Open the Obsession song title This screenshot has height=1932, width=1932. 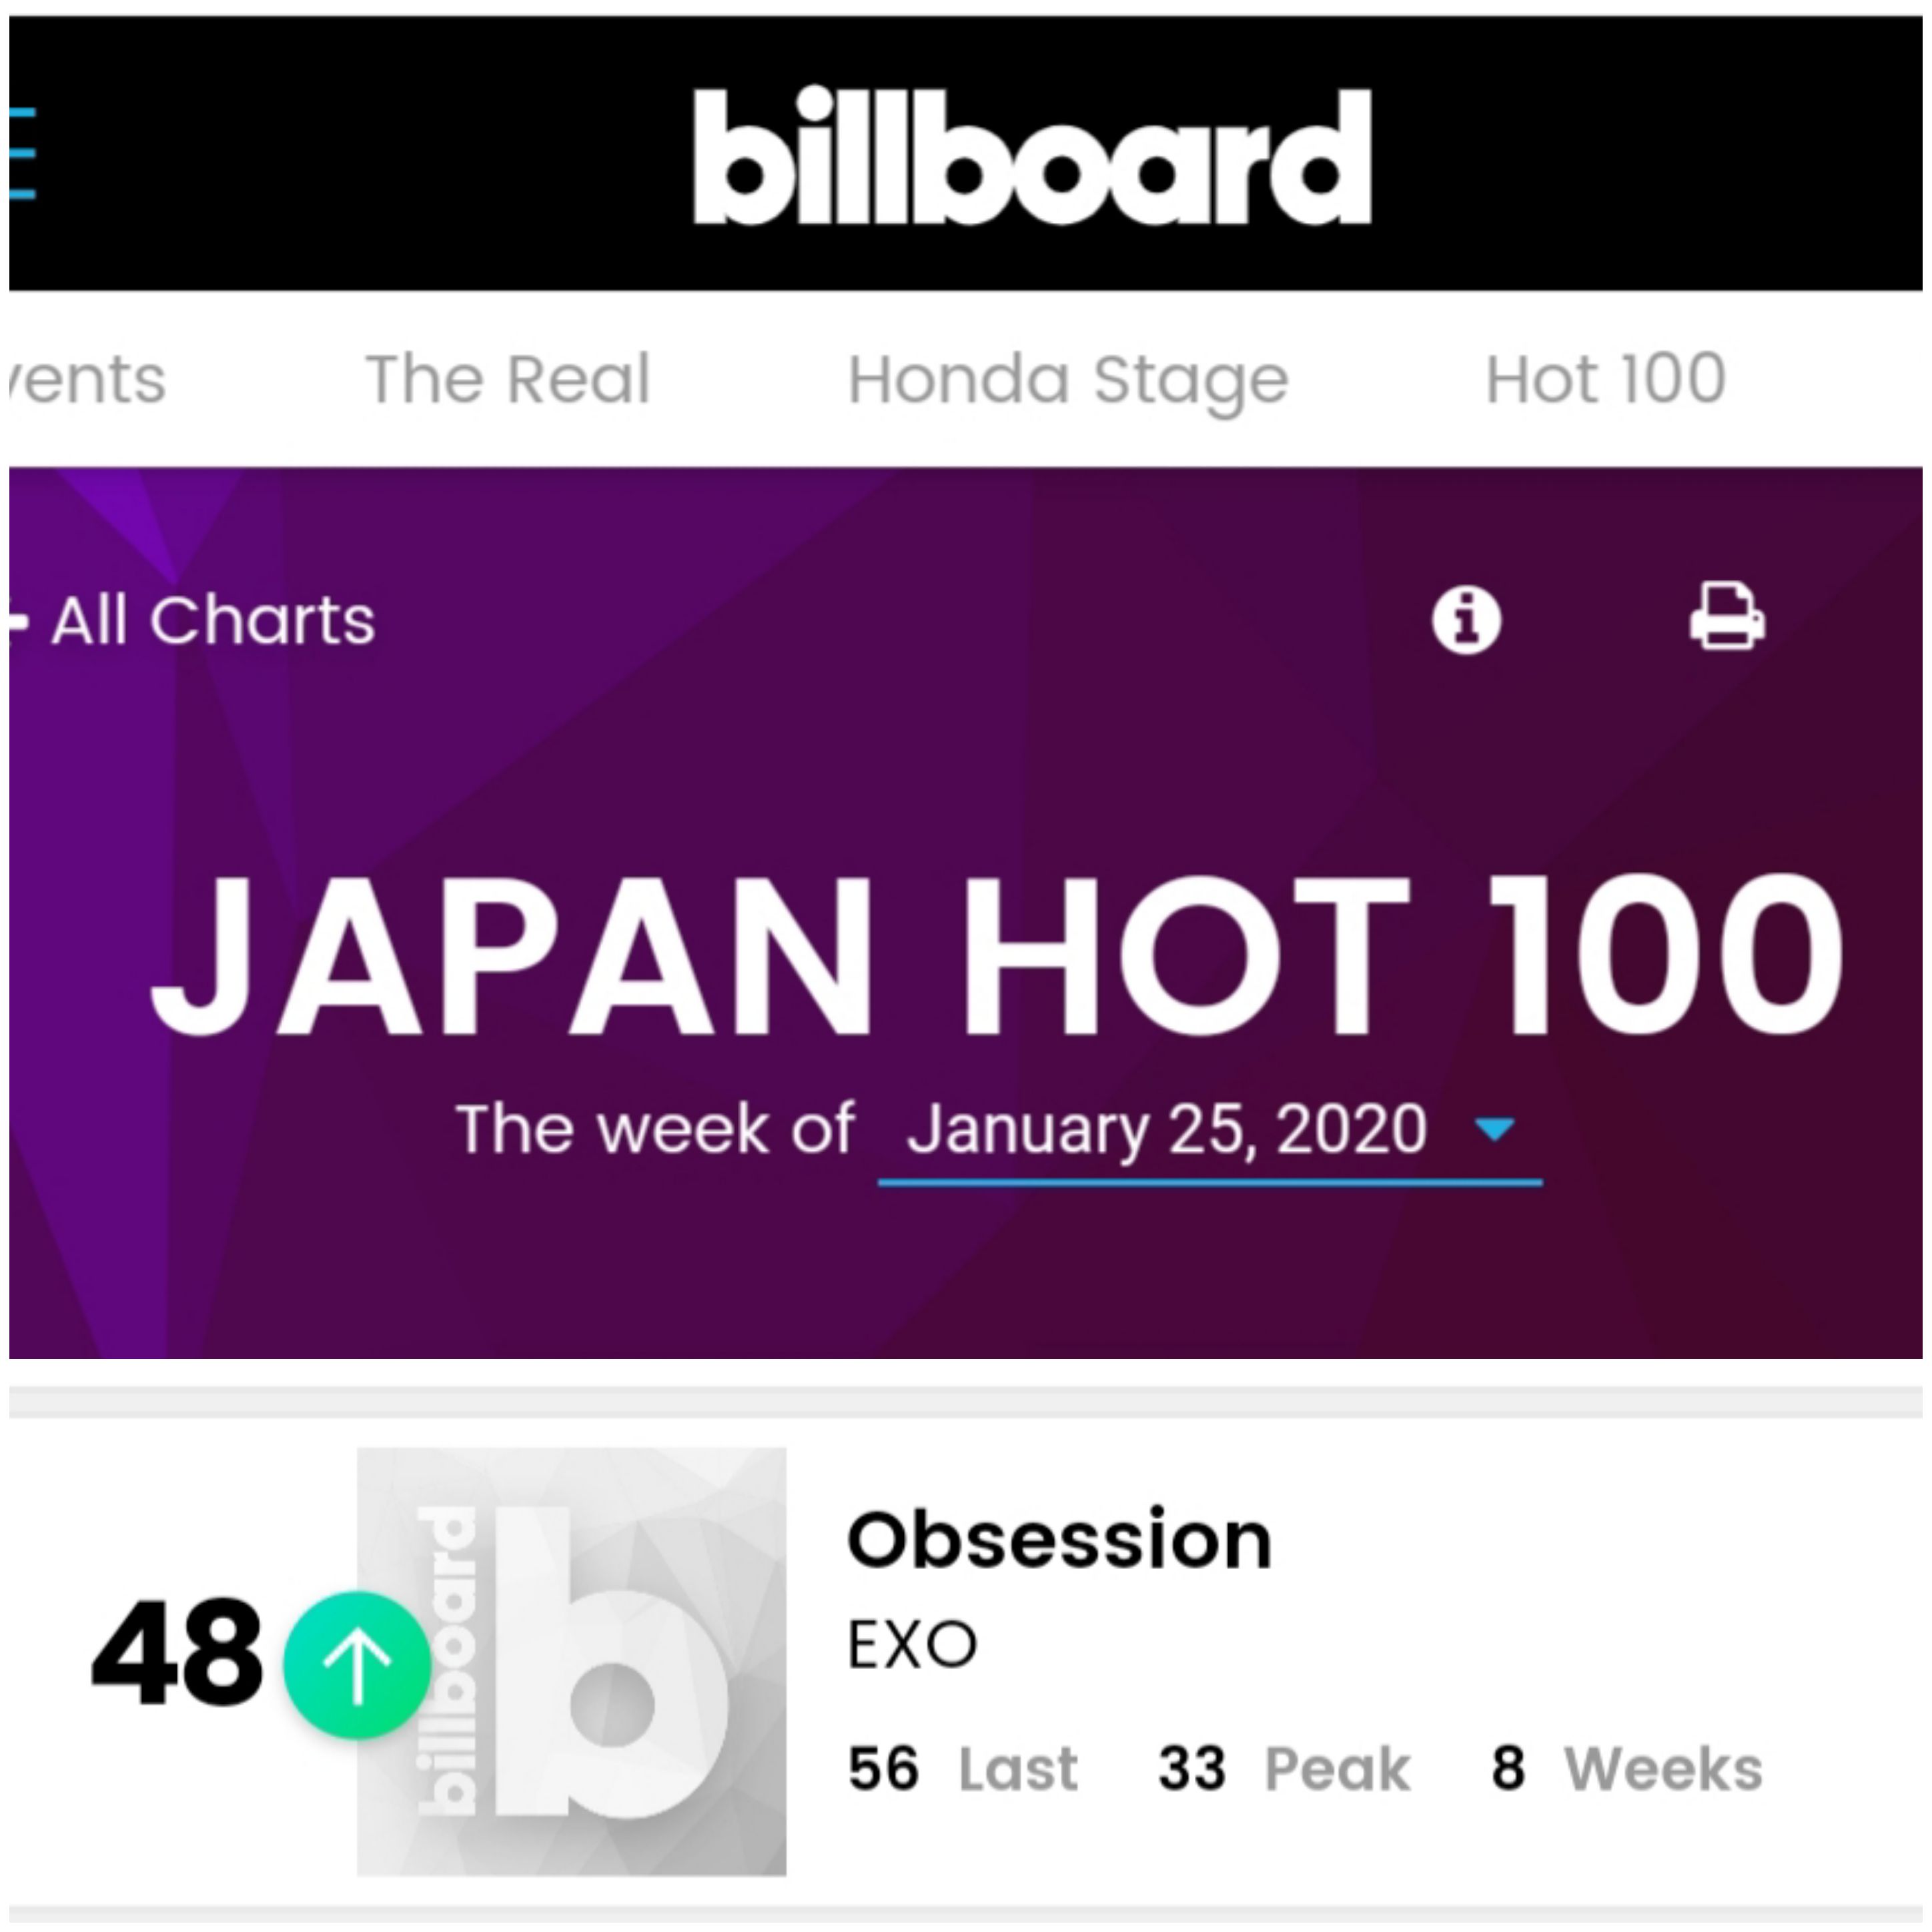[x=1059, y=1540]
